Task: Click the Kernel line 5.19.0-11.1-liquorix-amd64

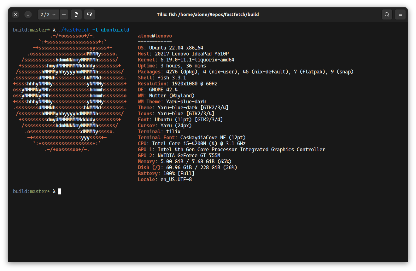Action: tap(186, 60)
